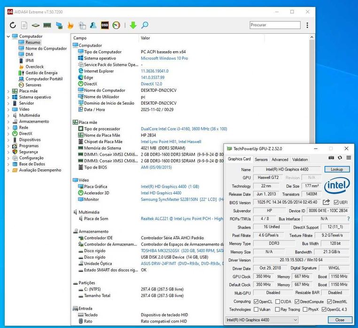Open the GPU selector dropdown in GPU-Z

(x=262, y=320)
